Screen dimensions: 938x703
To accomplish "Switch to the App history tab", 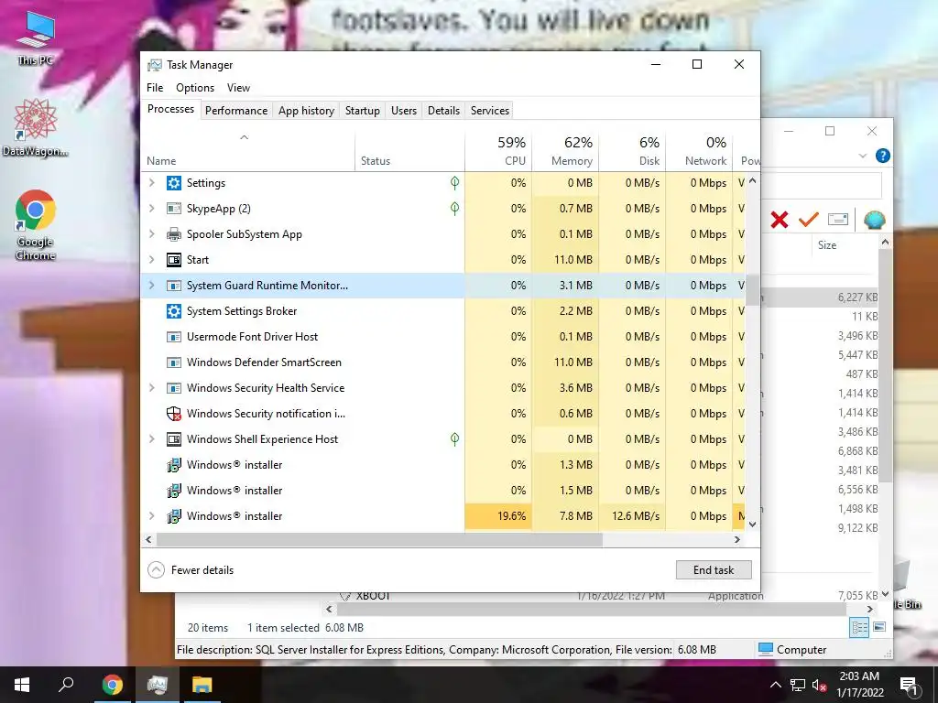I will coord(306,111).
